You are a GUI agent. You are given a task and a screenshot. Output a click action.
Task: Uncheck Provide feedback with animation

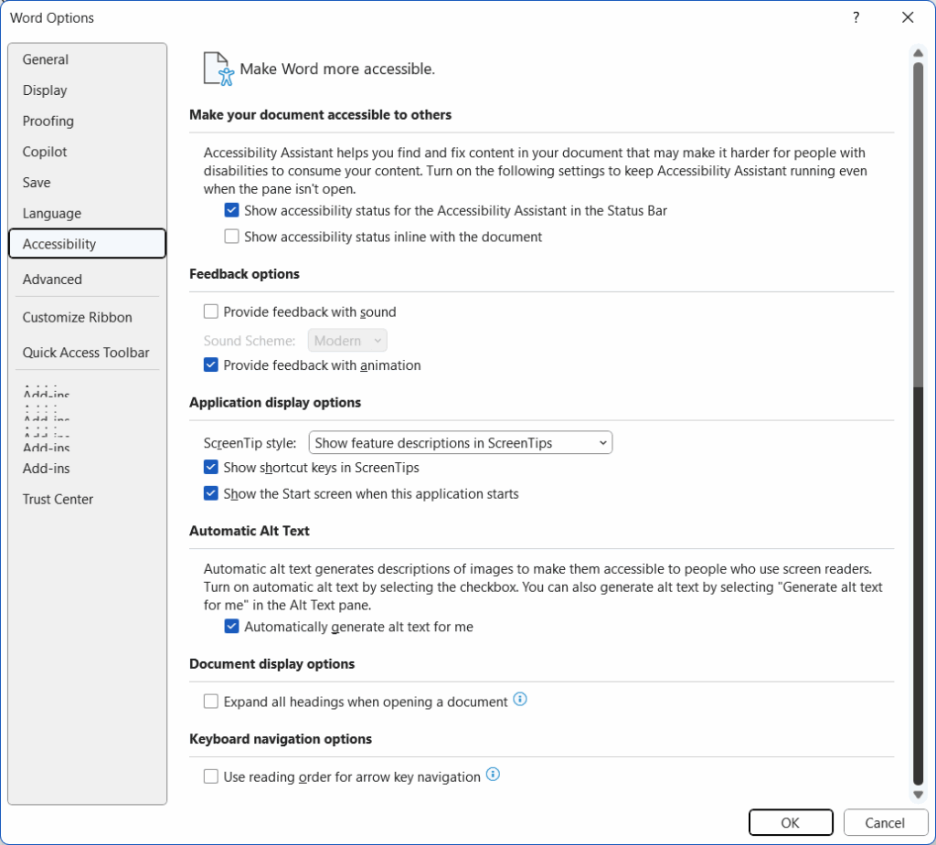[211, 365]
